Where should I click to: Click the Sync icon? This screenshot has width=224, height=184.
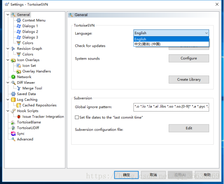pyautogui.click(x=13, y=134)
